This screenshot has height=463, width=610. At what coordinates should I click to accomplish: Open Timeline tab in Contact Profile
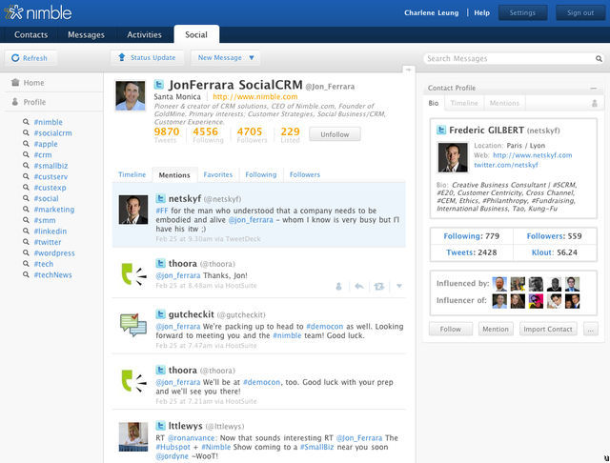pos(464,103)
